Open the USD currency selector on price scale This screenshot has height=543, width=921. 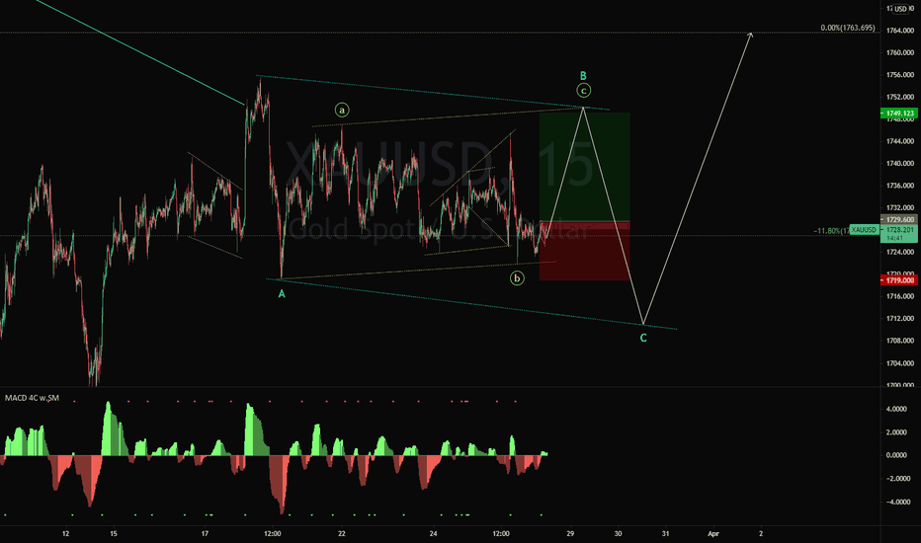tap(901, 9)
